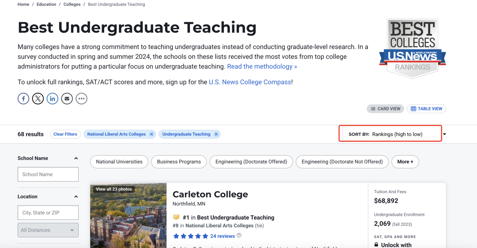
Task: Click the Sort By dropdown arrow
Action: 444,134
